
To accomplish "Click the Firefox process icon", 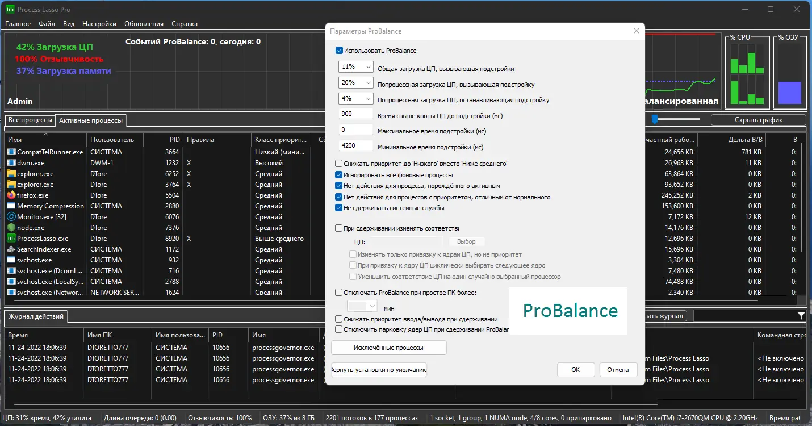I will [11, 195].
